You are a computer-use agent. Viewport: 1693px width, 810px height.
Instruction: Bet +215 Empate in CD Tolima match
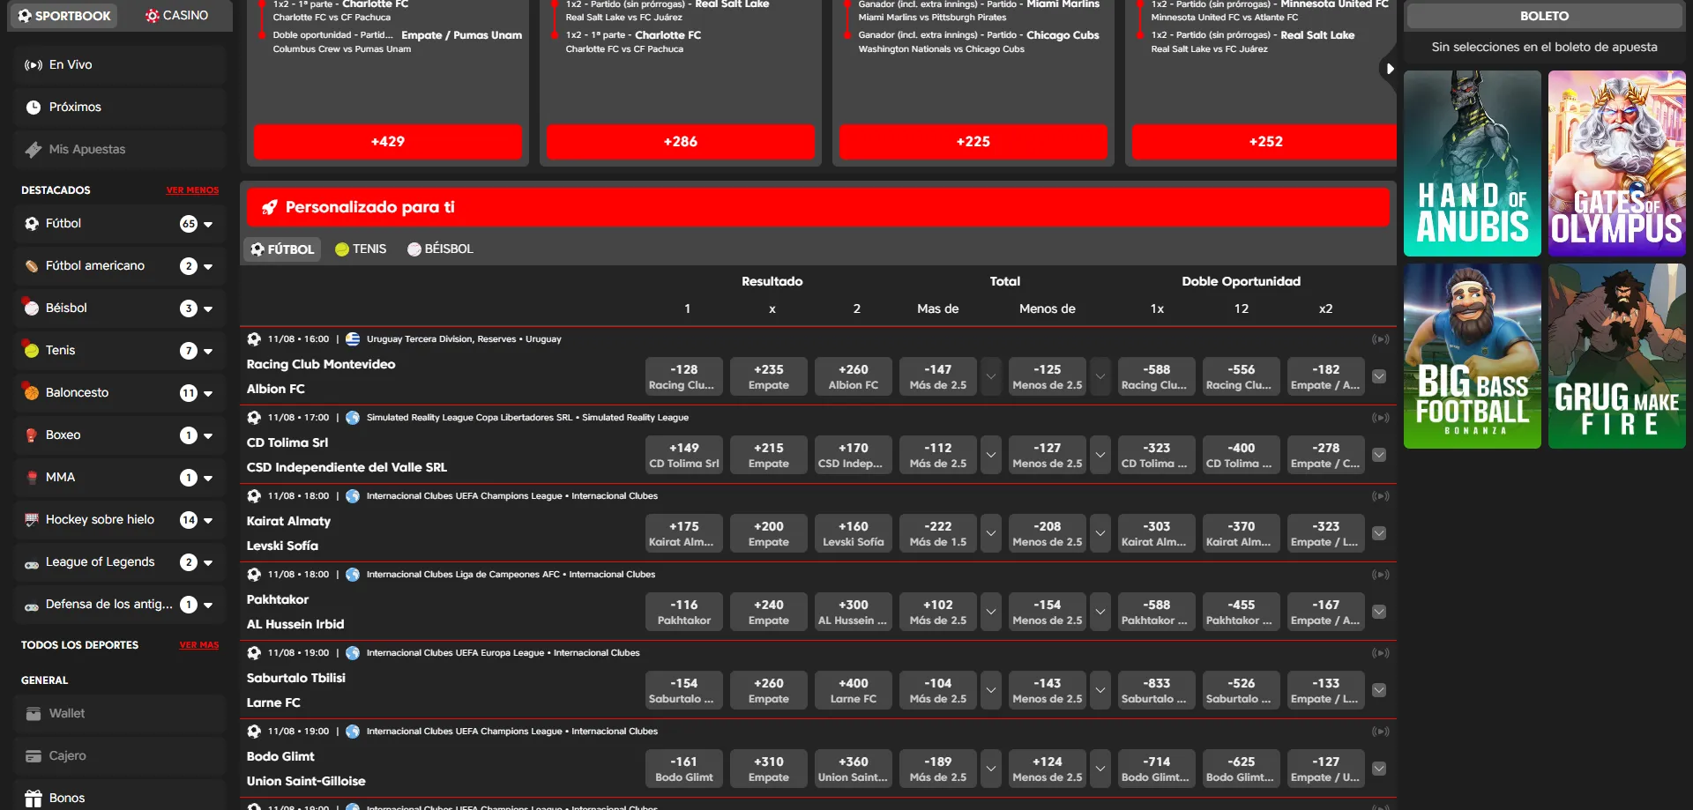(x=769, y=455)
